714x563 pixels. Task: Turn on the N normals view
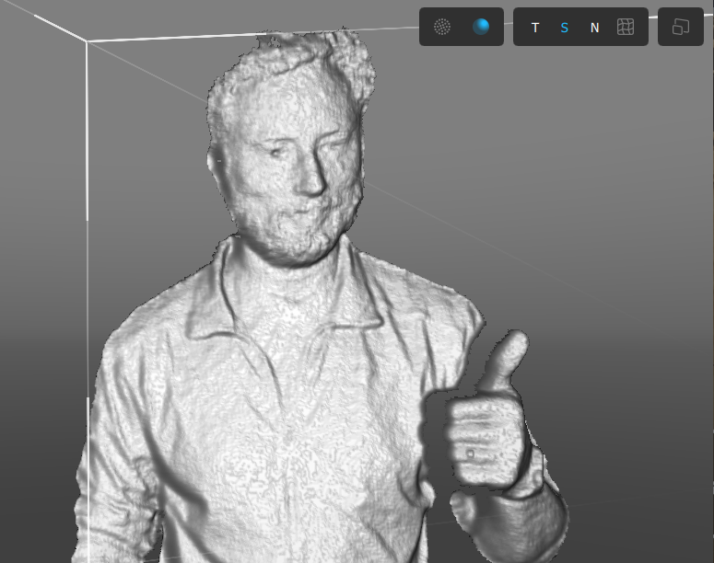click(x=594, y=28)
